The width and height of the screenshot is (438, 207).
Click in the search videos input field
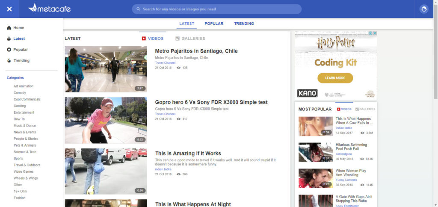(x=217, y=9)
